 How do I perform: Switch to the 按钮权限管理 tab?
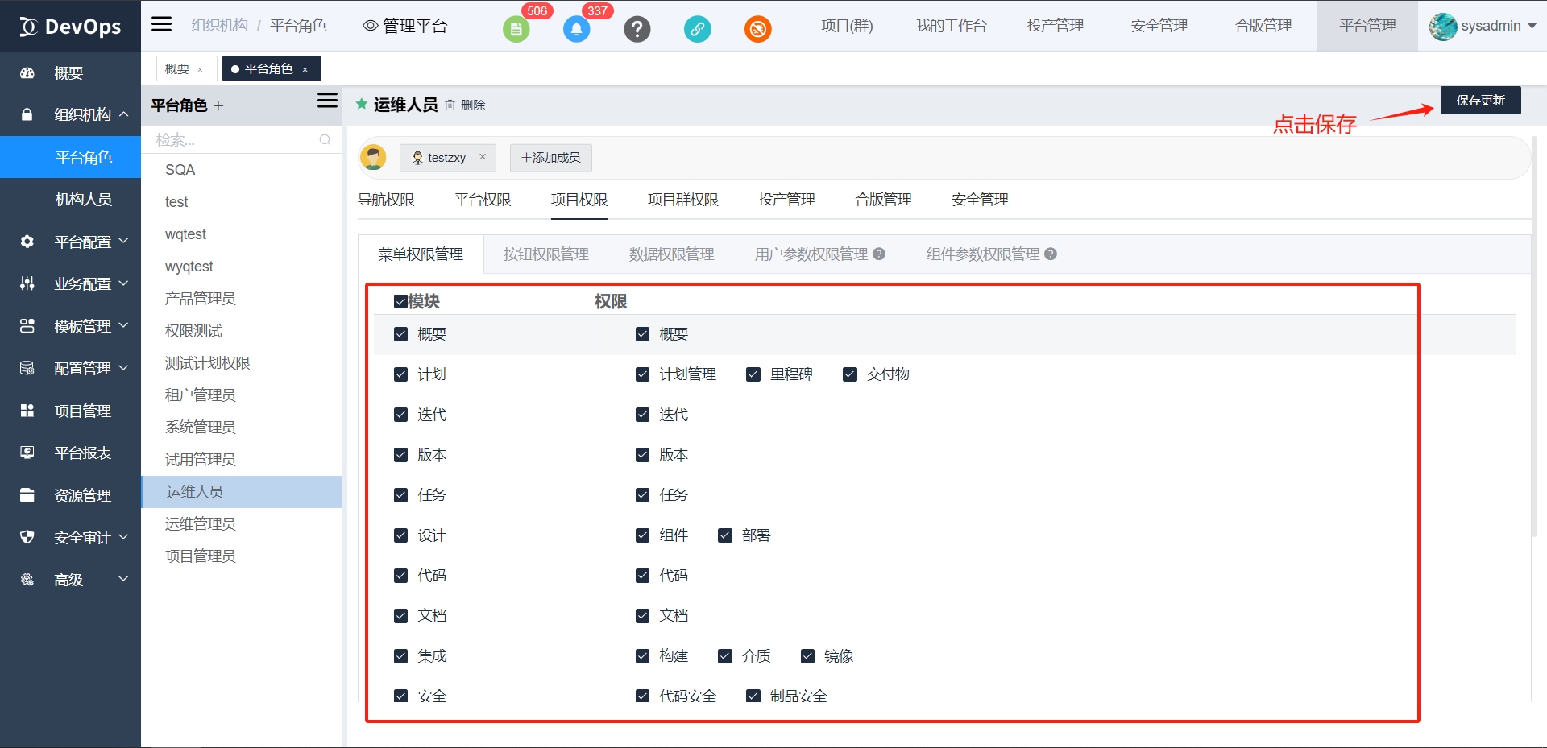(x=545, y=254)
